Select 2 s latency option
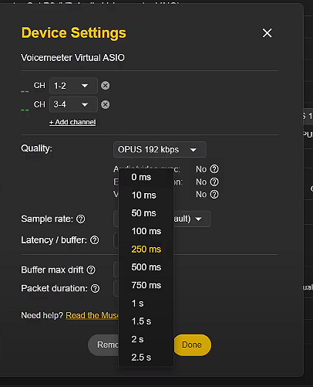Image resolution: width=313 pixels, height=387 pixels. [x=146, y=339]
